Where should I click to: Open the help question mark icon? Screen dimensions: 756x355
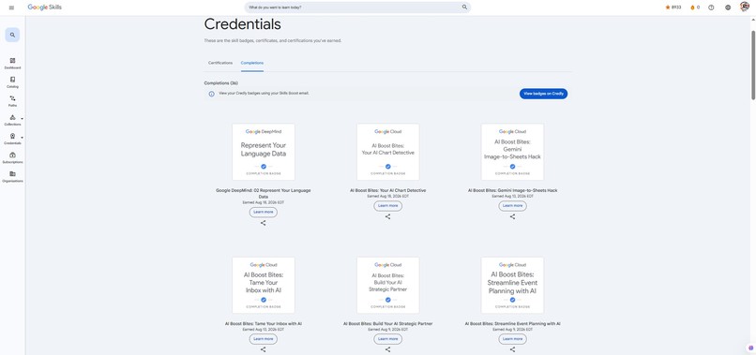(x=711, y=7)
